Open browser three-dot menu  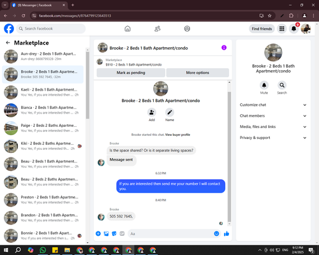pyautogui.click(x=313, y=16)
